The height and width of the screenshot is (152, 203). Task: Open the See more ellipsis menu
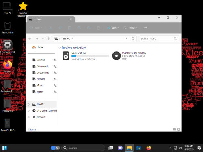pyautogui.click(x=145, y=28)
